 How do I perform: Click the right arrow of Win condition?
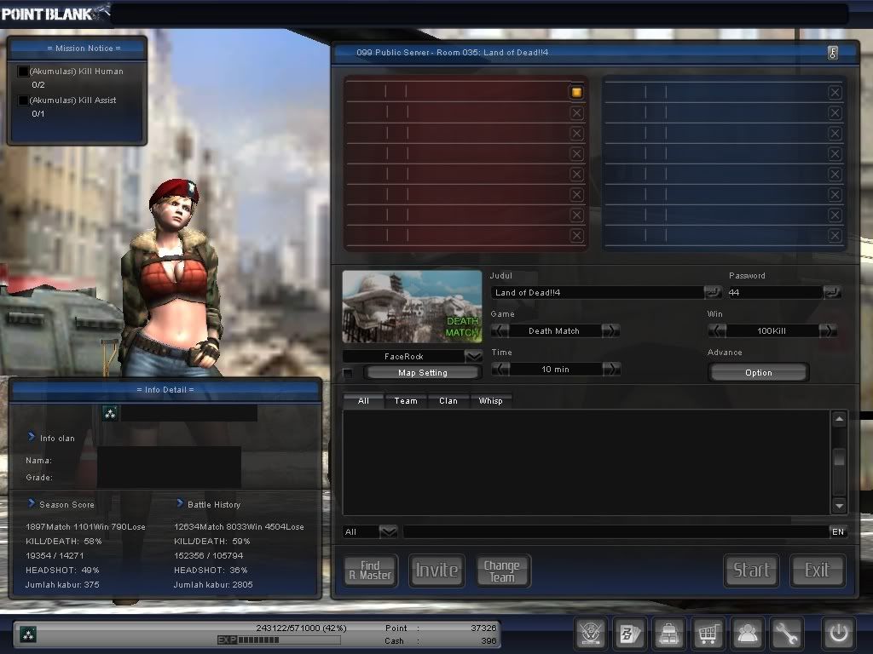(828, 331)
